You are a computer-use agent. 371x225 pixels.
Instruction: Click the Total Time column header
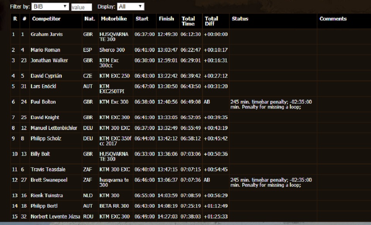coord(188,21)
